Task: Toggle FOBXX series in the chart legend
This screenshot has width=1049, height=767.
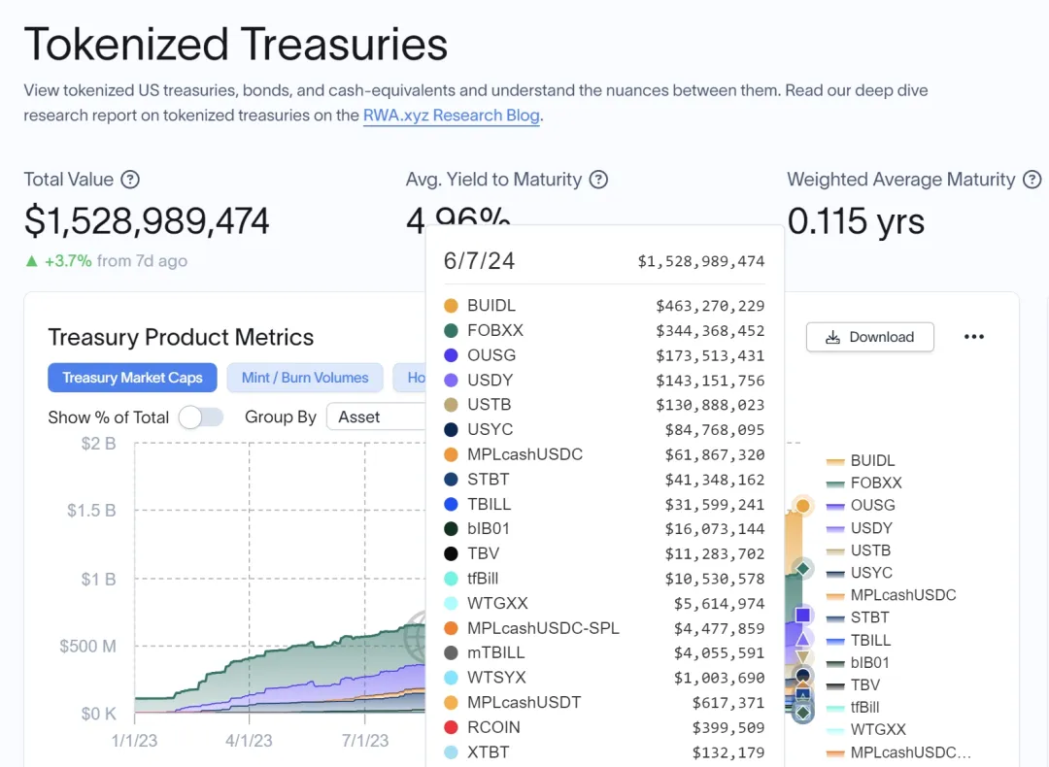Action: pos(864,483)
